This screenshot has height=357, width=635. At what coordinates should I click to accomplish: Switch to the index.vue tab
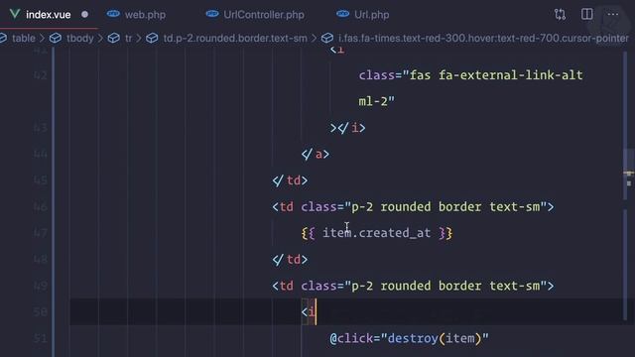(49, 15)
